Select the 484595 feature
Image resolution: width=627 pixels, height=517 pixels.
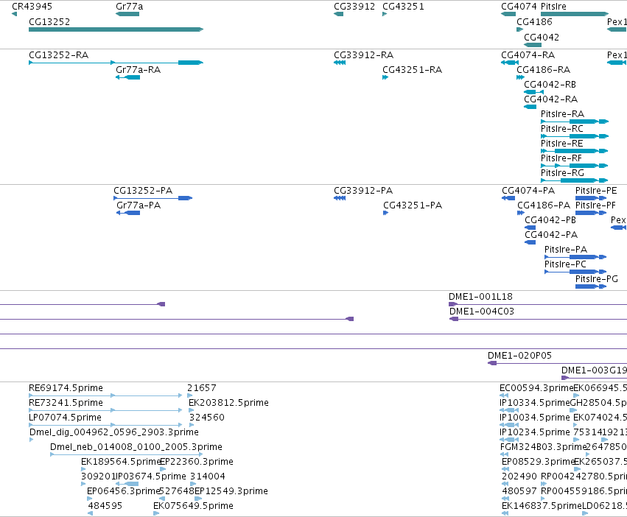pyautogui.click(x=91, y=514)
